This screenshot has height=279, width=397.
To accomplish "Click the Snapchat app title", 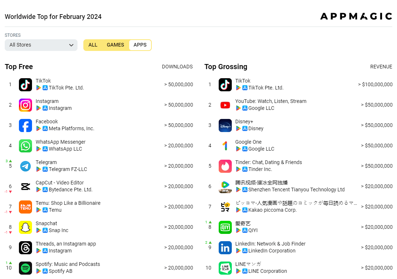I will pos(46,223).
